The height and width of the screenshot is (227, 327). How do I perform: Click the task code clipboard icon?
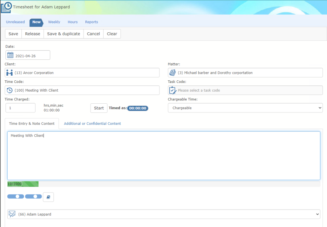(x=173, y=90)
